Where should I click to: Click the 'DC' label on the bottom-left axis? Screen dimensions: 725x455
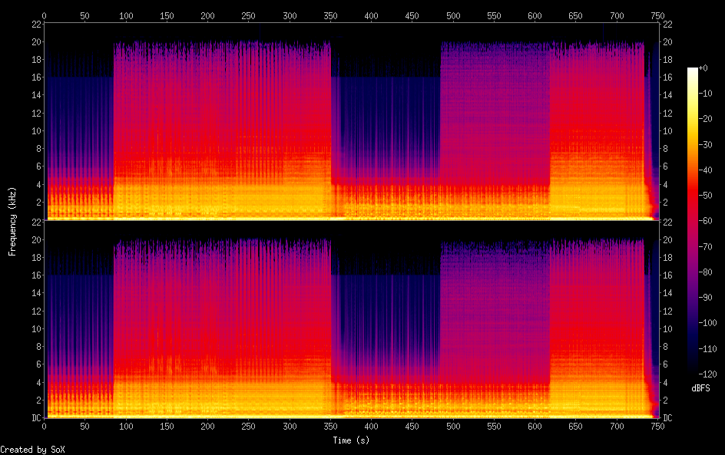(x=36, y=418)
